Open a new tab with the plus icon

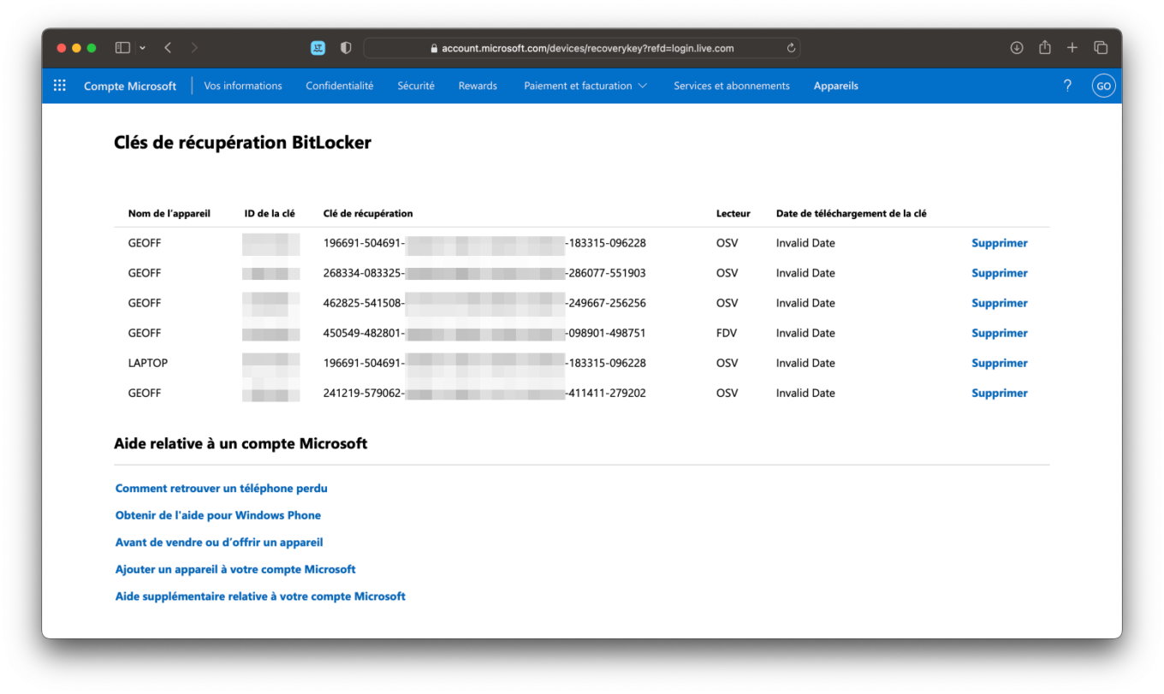(1072, 48)
